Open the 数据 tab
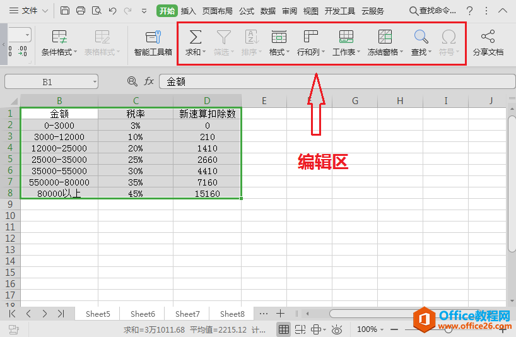Screen dimensions: 516x337 tap(268, 11)
